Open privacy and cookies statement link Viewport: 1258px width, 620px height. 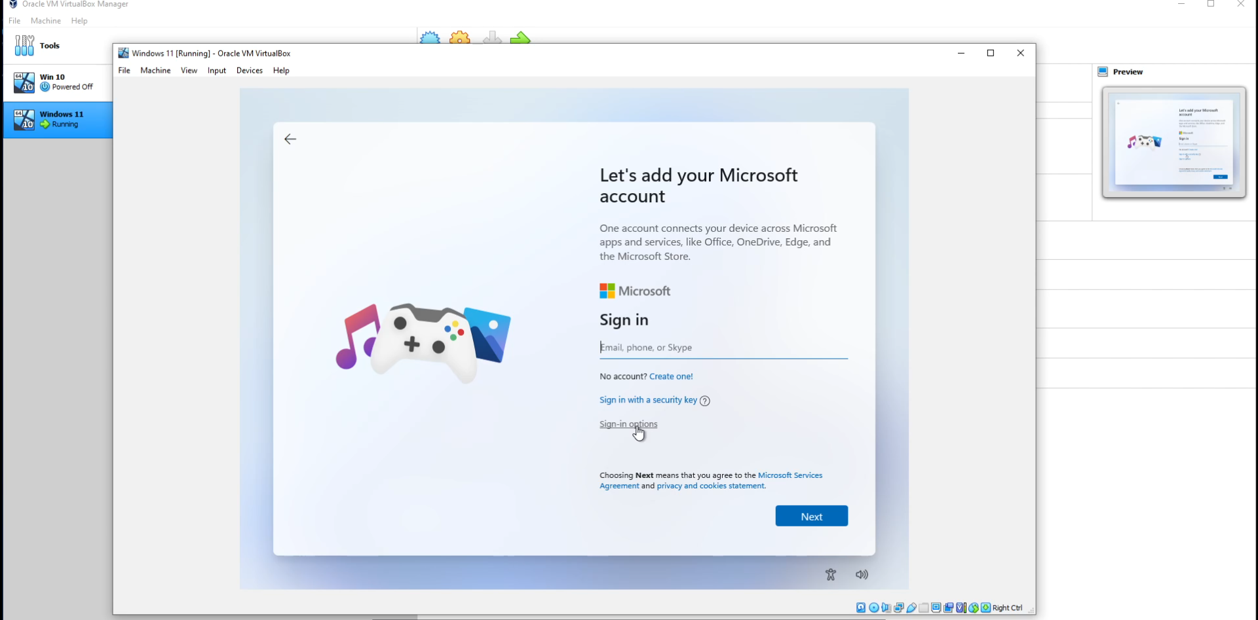click(711, 486)
